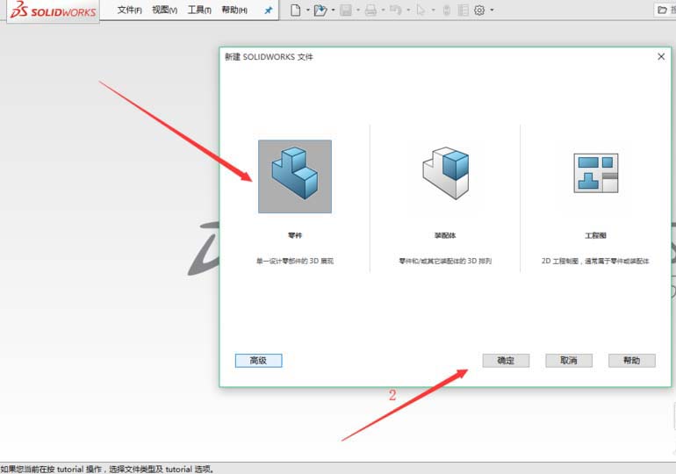Image resolution: width=676 pixels, height=474 pixels.
Task: Expand the New document dropdown arrow
Action: tap(308, 10)
